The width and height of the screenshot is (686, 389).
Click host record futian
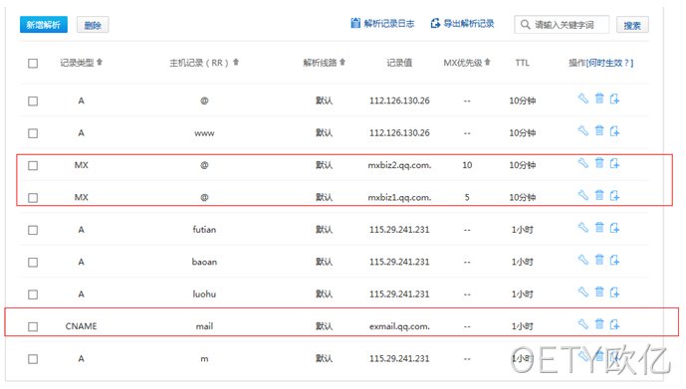coord(204,230)
